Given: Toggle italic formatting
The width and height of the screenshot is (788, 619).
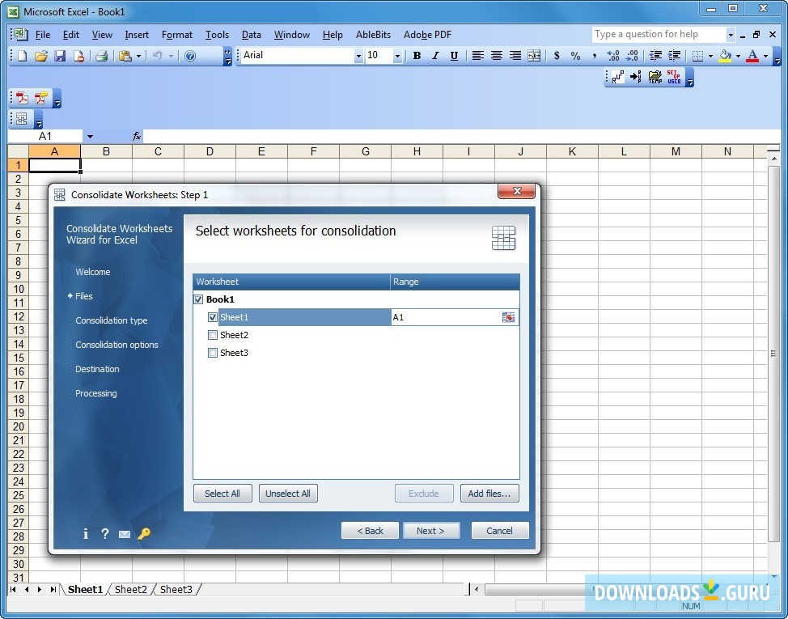Looking at the screenshot, I should 435,56.
